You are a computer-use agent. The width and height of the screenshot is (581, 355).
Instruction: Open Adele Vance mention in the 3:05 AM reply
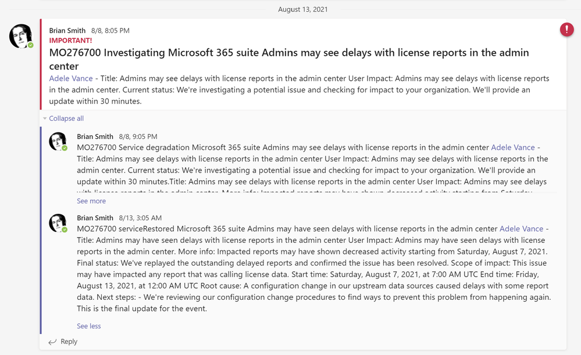point(521,229)
